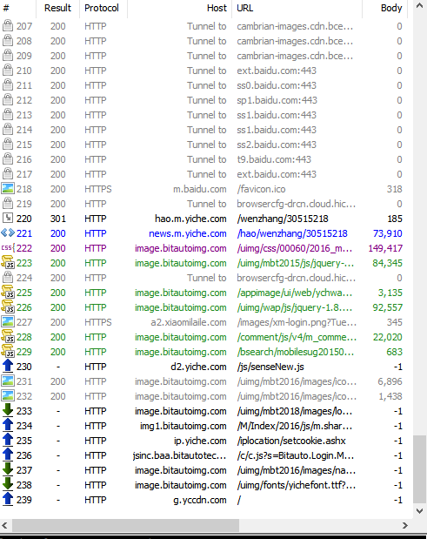The width and height of the screenshot is (427, 539).
Task: Sort sessions by the Host column header
Action: coord(179,8)
